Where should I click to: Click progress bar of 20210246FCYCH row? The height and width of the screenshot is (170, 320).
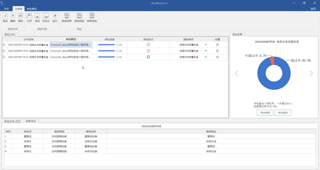coord(106,51)
